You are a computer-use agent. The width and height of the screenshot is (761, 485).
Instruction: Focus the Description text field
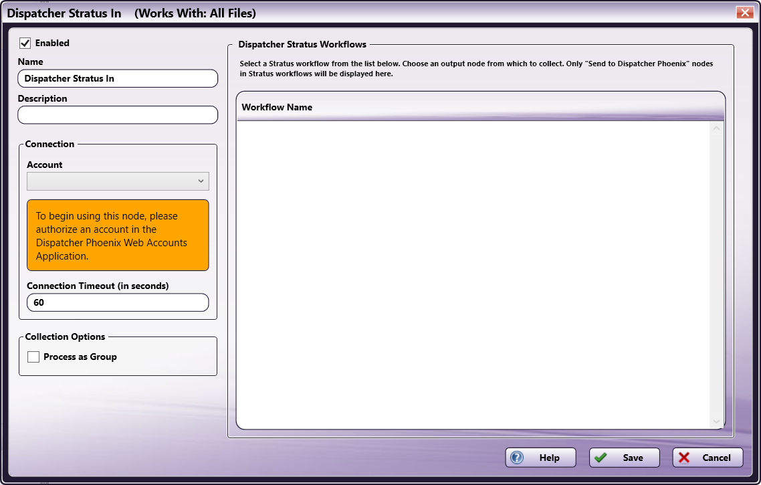[x=118, y=115]
